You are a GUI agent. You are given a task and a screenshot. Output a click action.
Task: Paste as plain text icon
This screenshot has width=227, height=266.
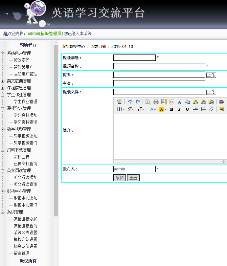pos(203,101)
